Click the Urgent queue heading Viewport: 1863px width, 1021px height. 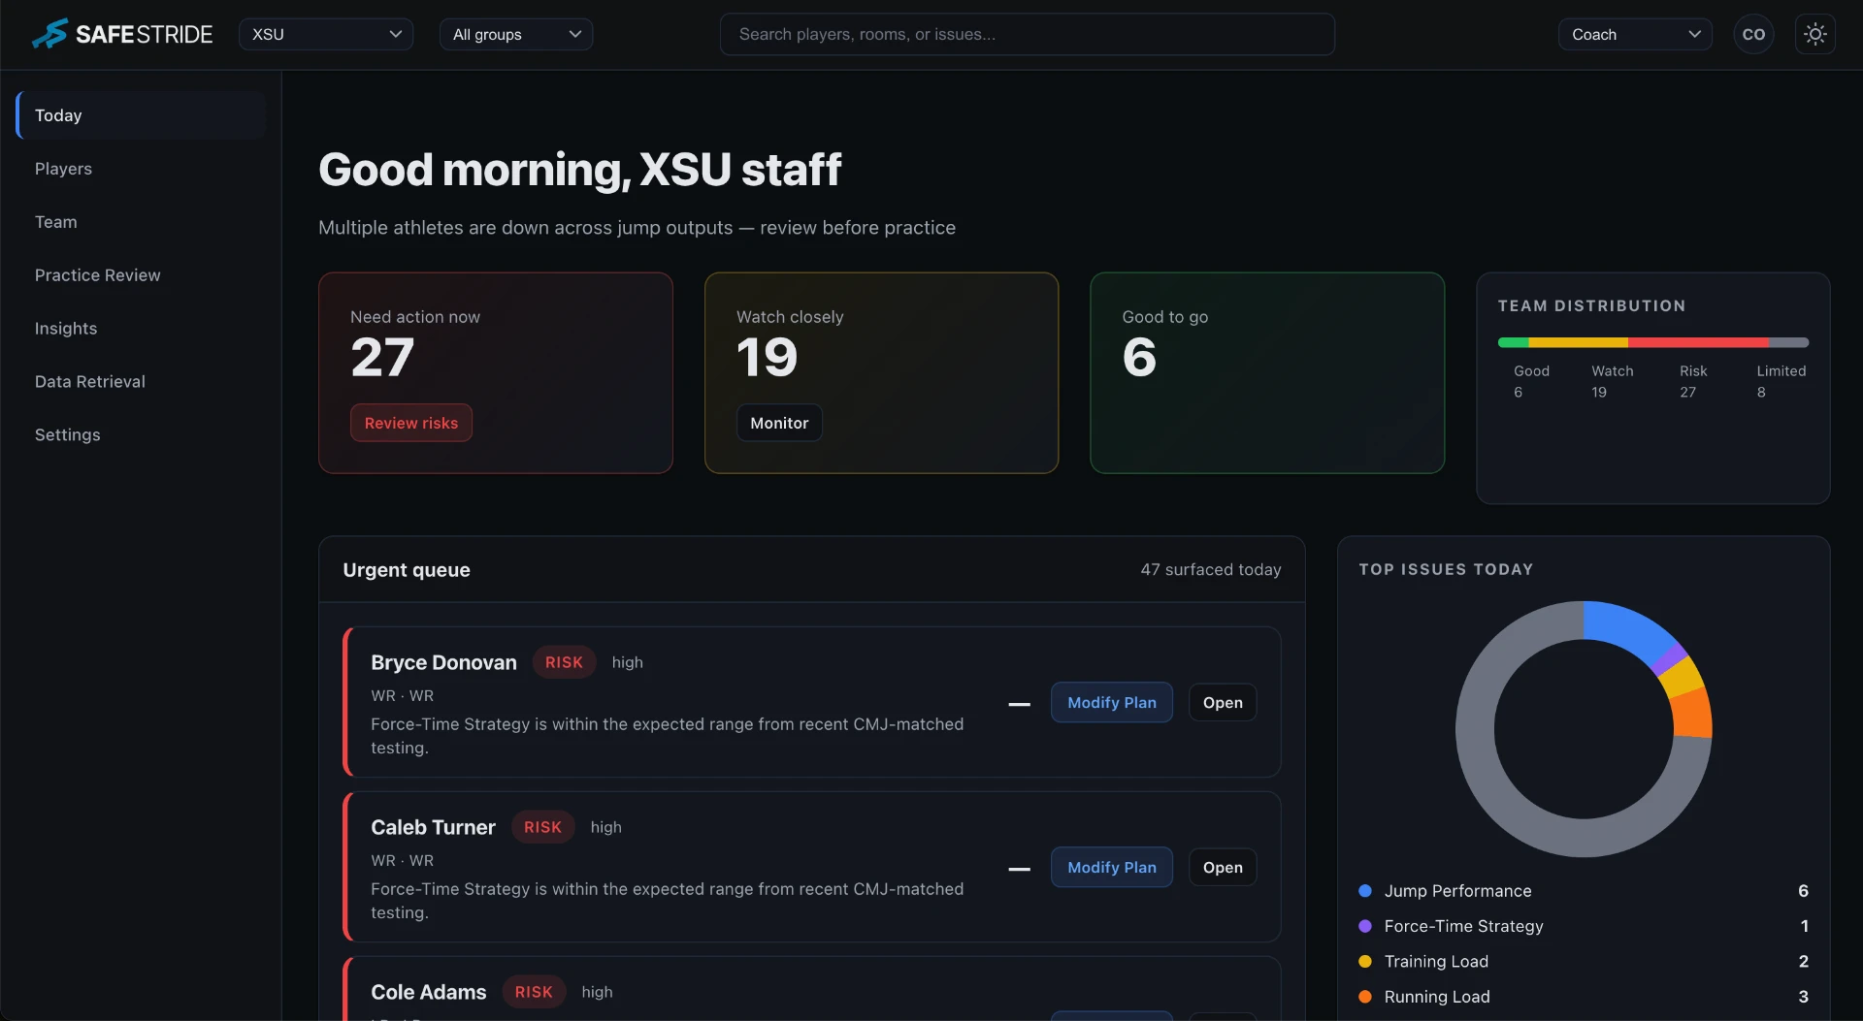[x=406, y=570]
